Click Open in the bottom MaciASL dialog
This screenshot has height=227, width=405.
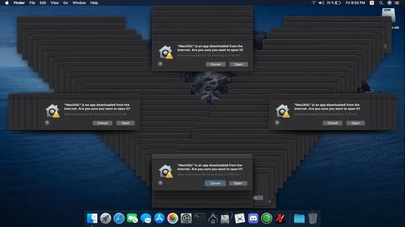238,183
